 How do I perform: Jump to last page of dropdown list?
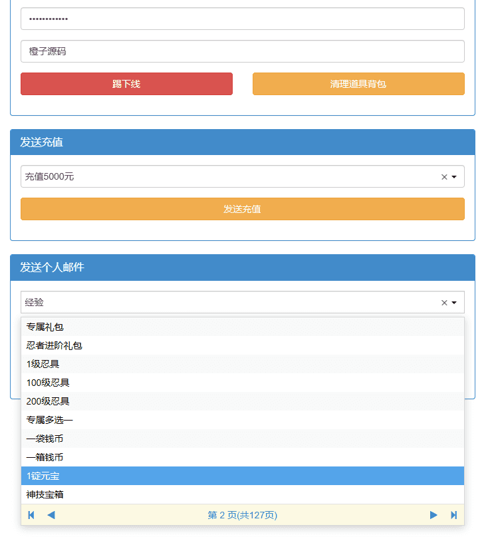(453, 515)
